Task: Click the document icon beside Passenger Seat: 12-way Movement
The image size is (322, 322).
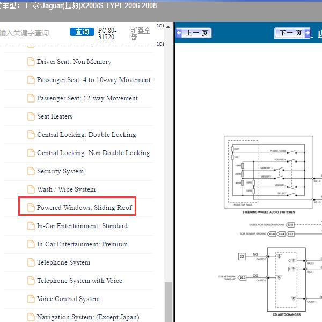Action: tap(31, 98)
